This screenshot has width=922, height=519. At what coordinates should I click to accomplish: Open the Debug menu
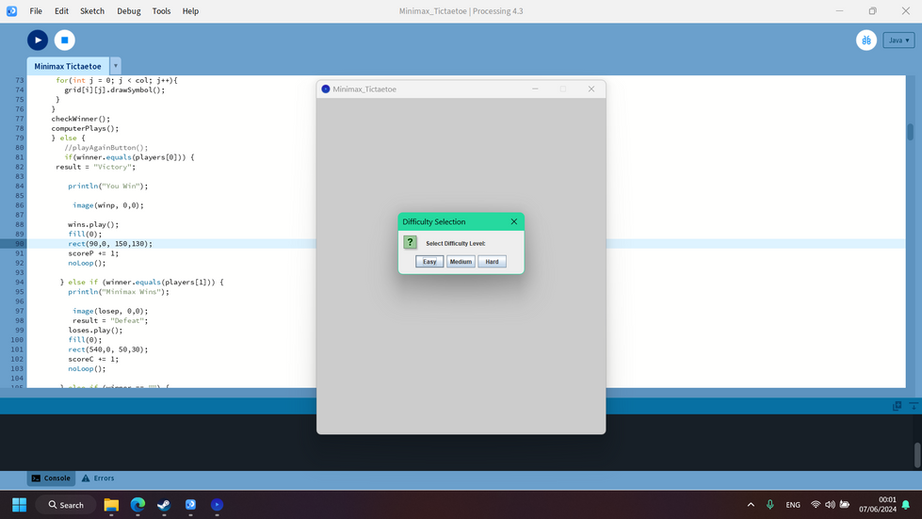click(129, 10)
